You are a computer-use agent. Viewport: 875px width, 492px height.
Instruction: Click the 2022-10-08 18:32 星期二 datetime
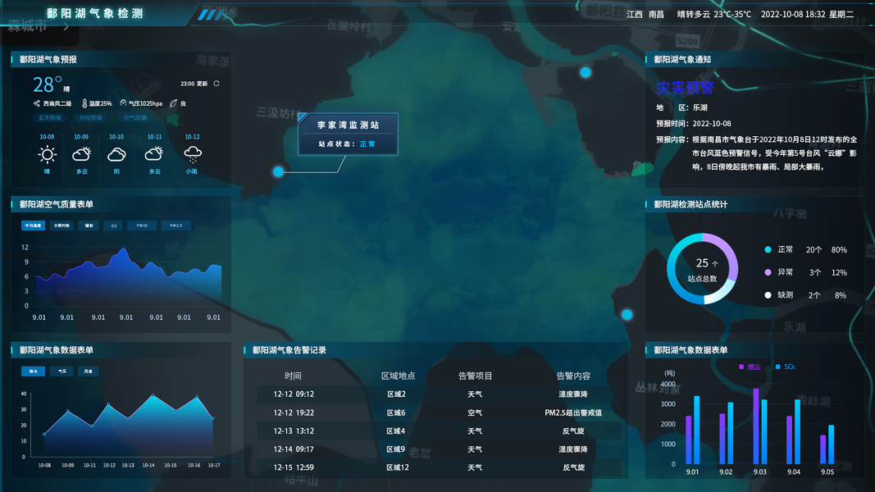[x=807, y=15]
